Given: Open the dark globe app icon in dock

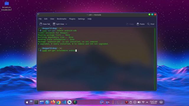Looking at the screenshot, I should [x=75, y=102].
